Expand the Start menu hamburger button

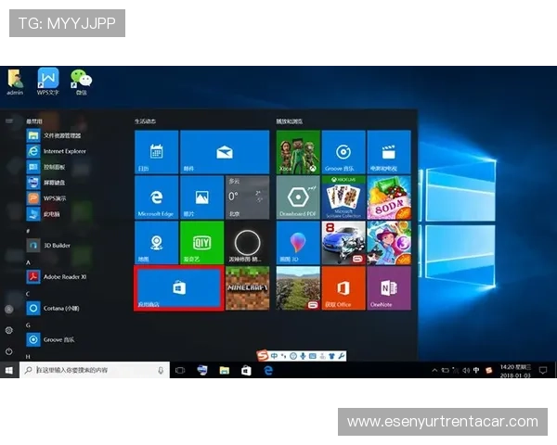pos(9,121)
